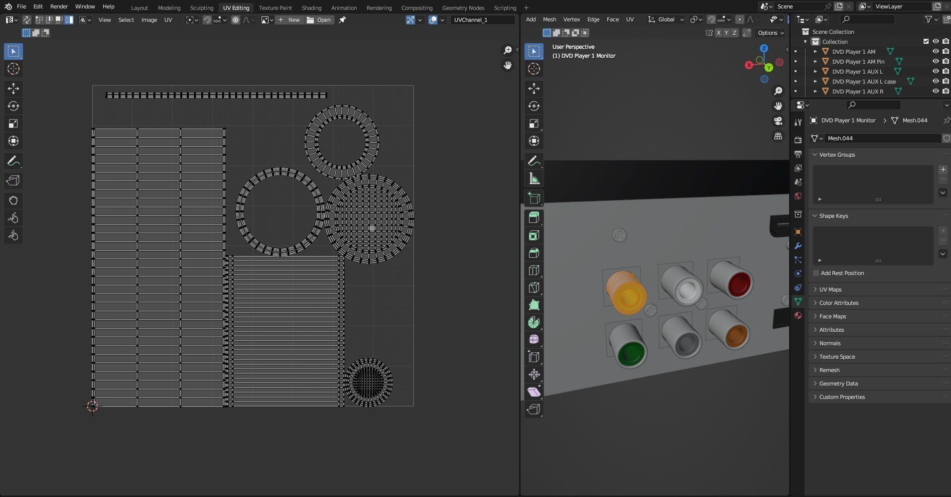Select the Measure tool in 3D viewport
The height and width of the screenshot is (497, 951).
534,178
